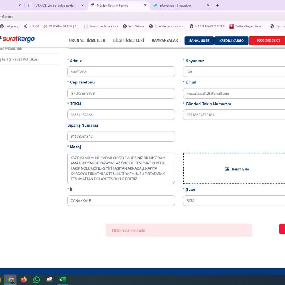Viewport: 285px width, 285px height.
Task: Open Excel from the taskbar
Action: (x=62, y=280)
